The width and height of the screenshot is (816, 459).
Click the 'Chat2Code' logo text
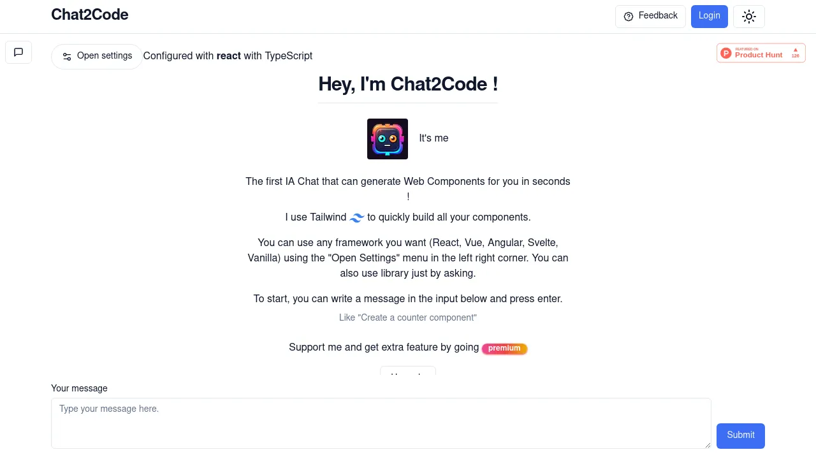(x=89, y=15)
